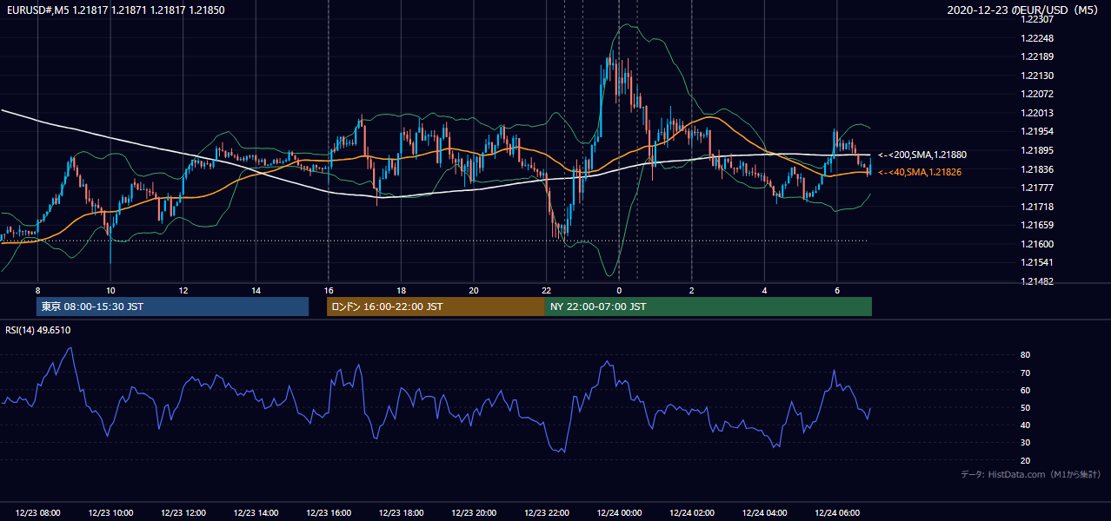
Task: Click the NY 22:00-07:00 JST session bar
Action: pos(708,307)
